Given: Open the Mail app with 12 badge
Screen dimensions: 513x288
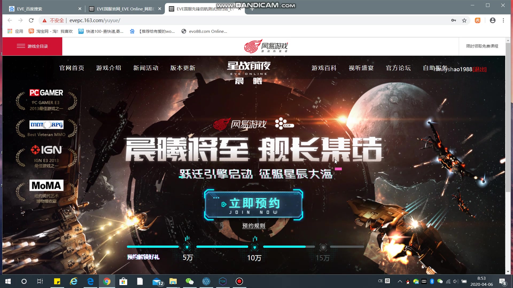Looking at the screenshot, I should click(158, 282).
